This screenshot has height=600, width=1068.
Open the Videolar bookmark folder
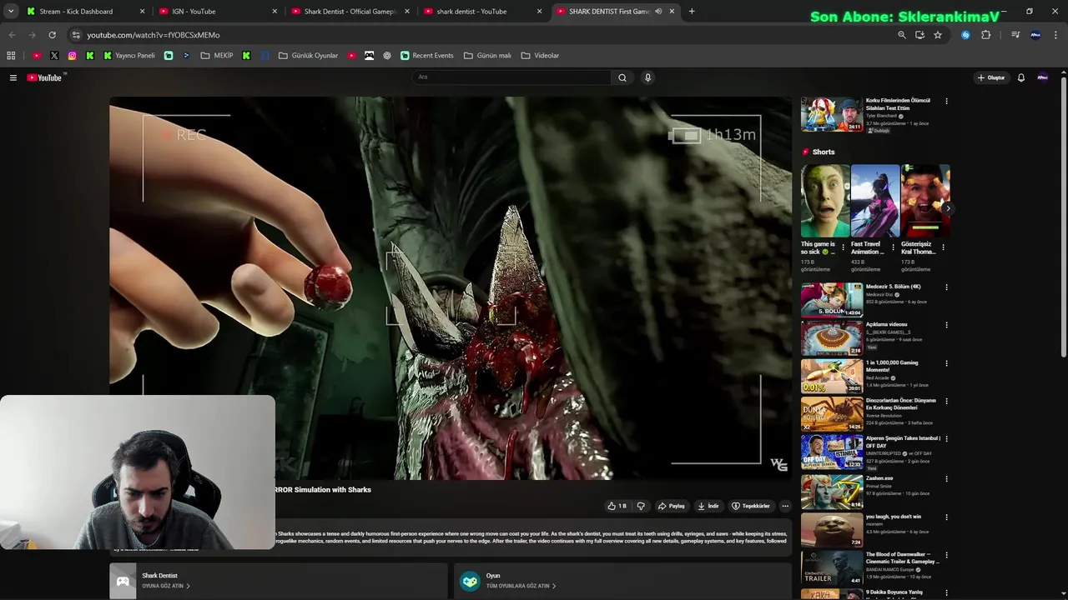[x=540, y=56]
